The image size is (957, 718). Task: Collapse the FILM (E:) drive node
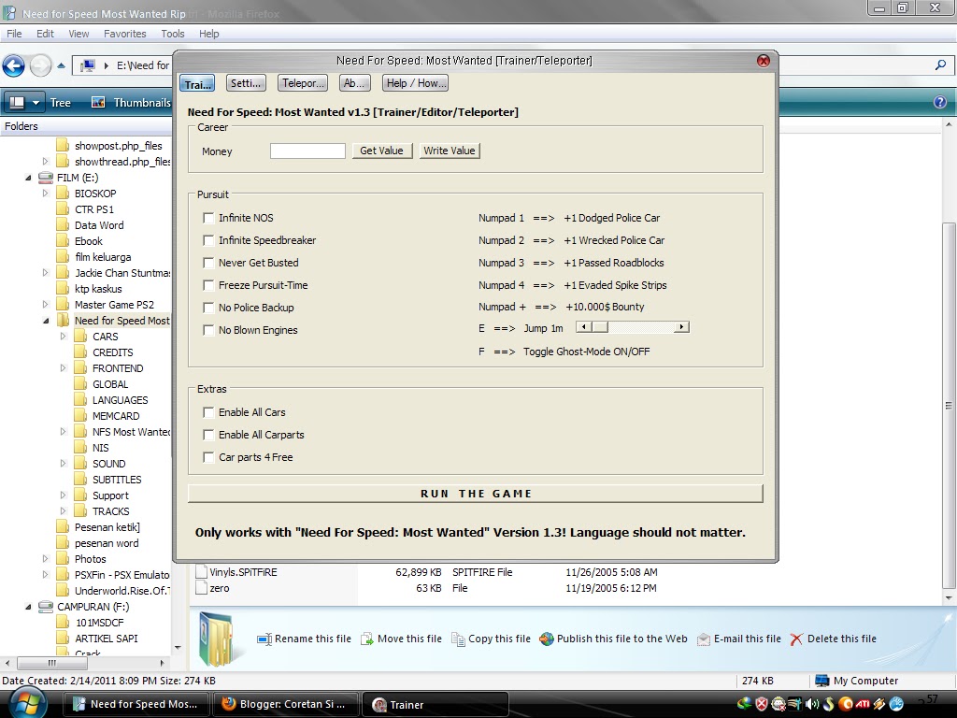[28, 178]
